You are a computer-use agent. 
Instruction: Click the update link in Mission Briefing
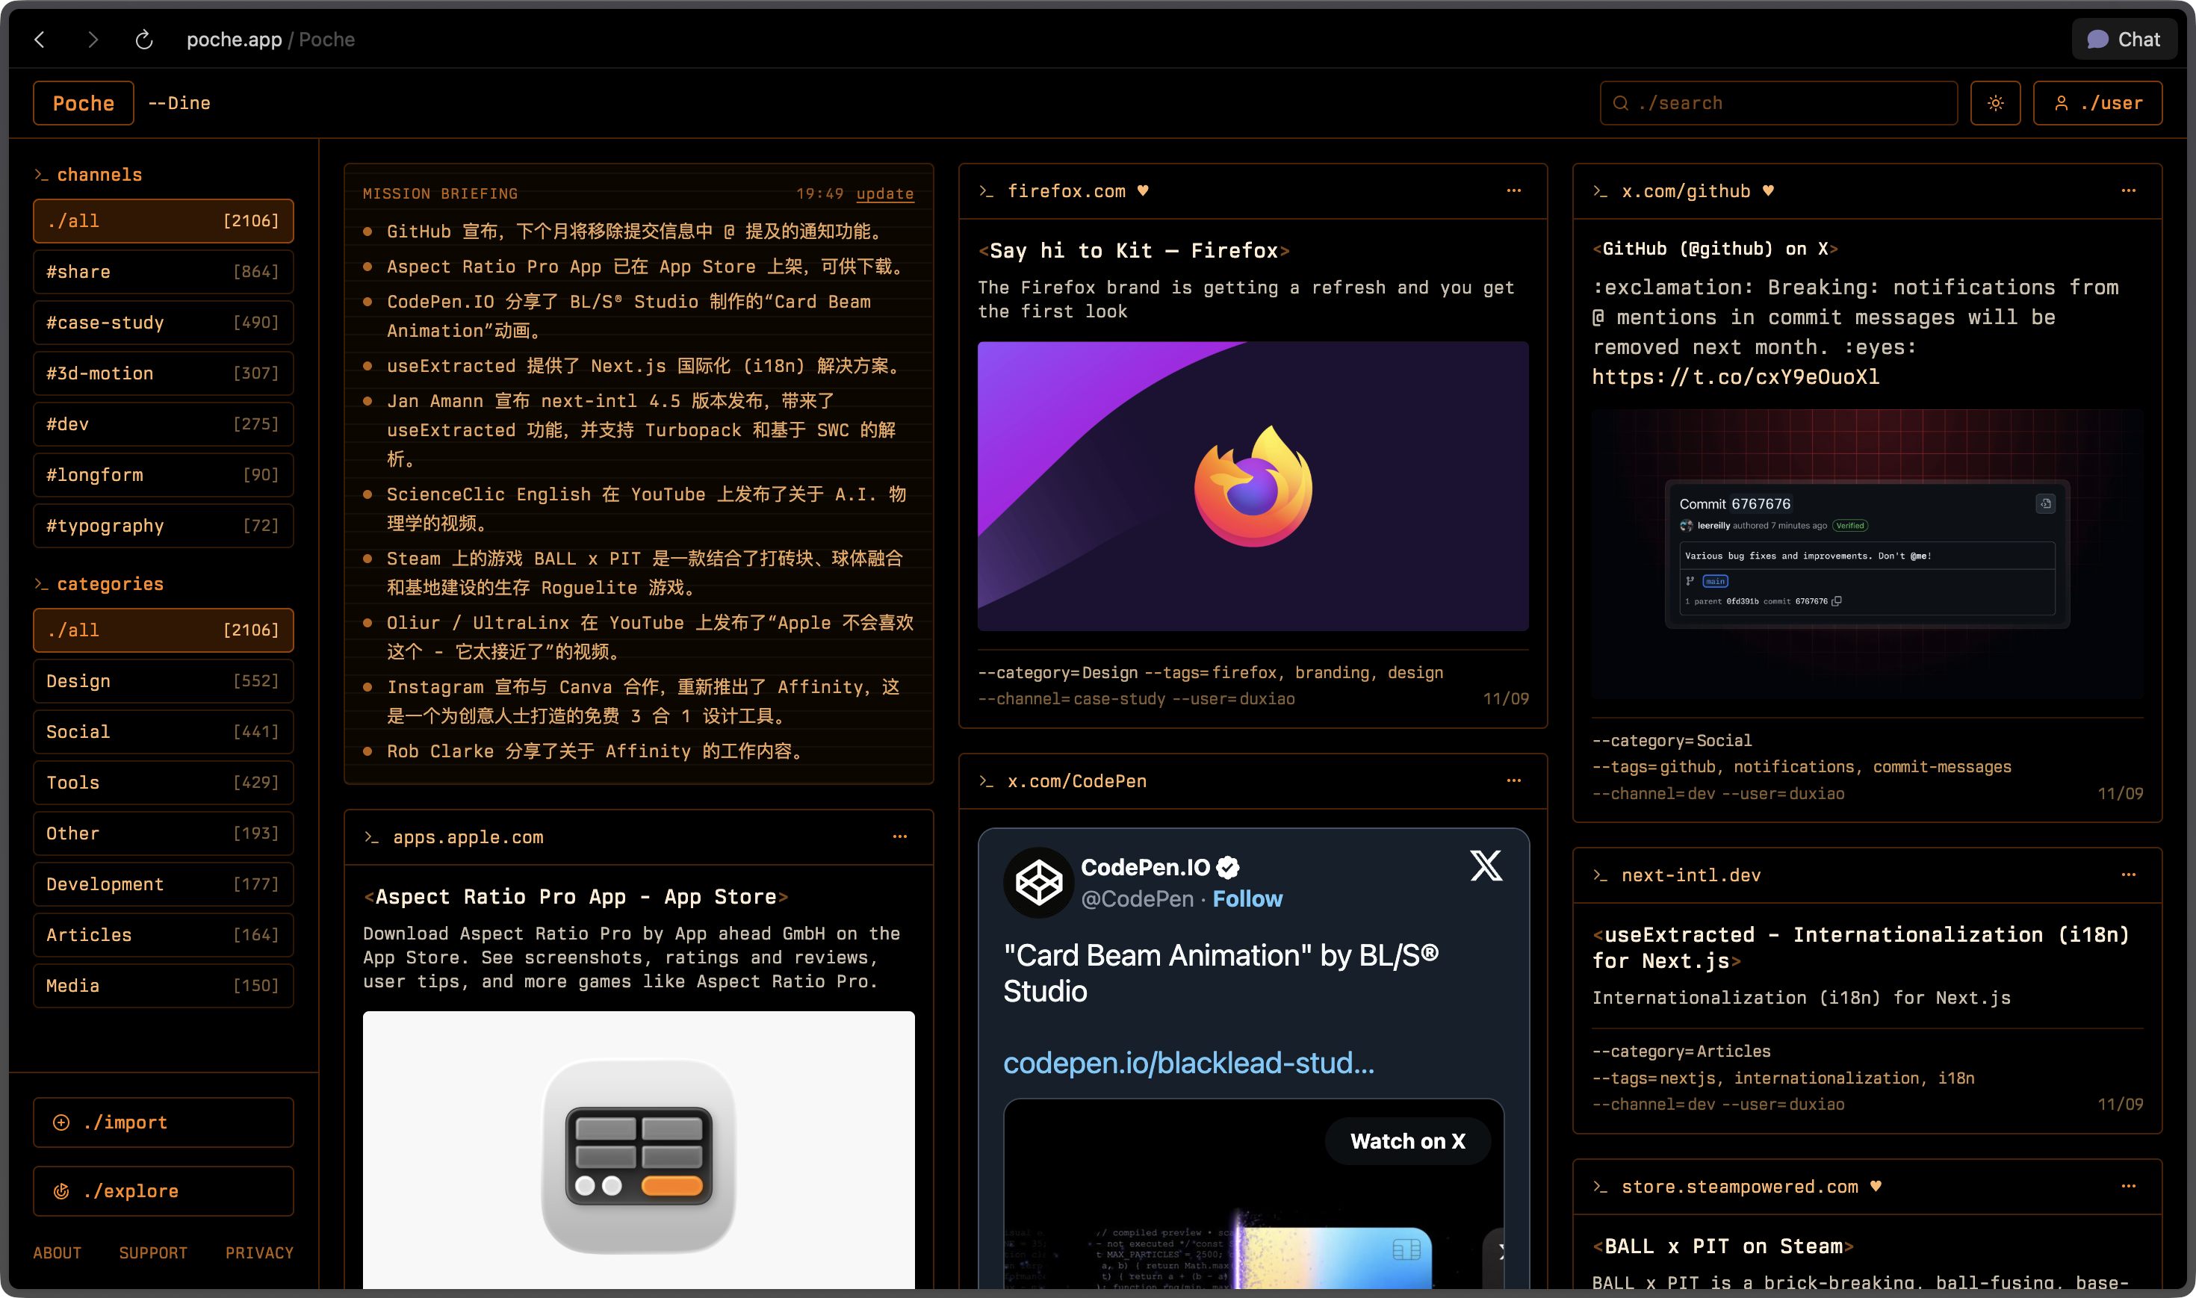[885, 193]
